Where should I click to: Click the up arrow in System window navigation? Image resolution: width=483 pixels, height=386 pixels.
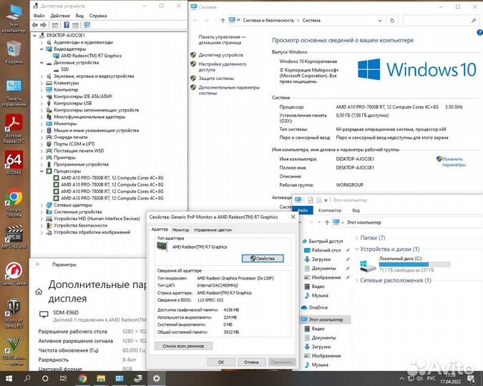point(223,21)
